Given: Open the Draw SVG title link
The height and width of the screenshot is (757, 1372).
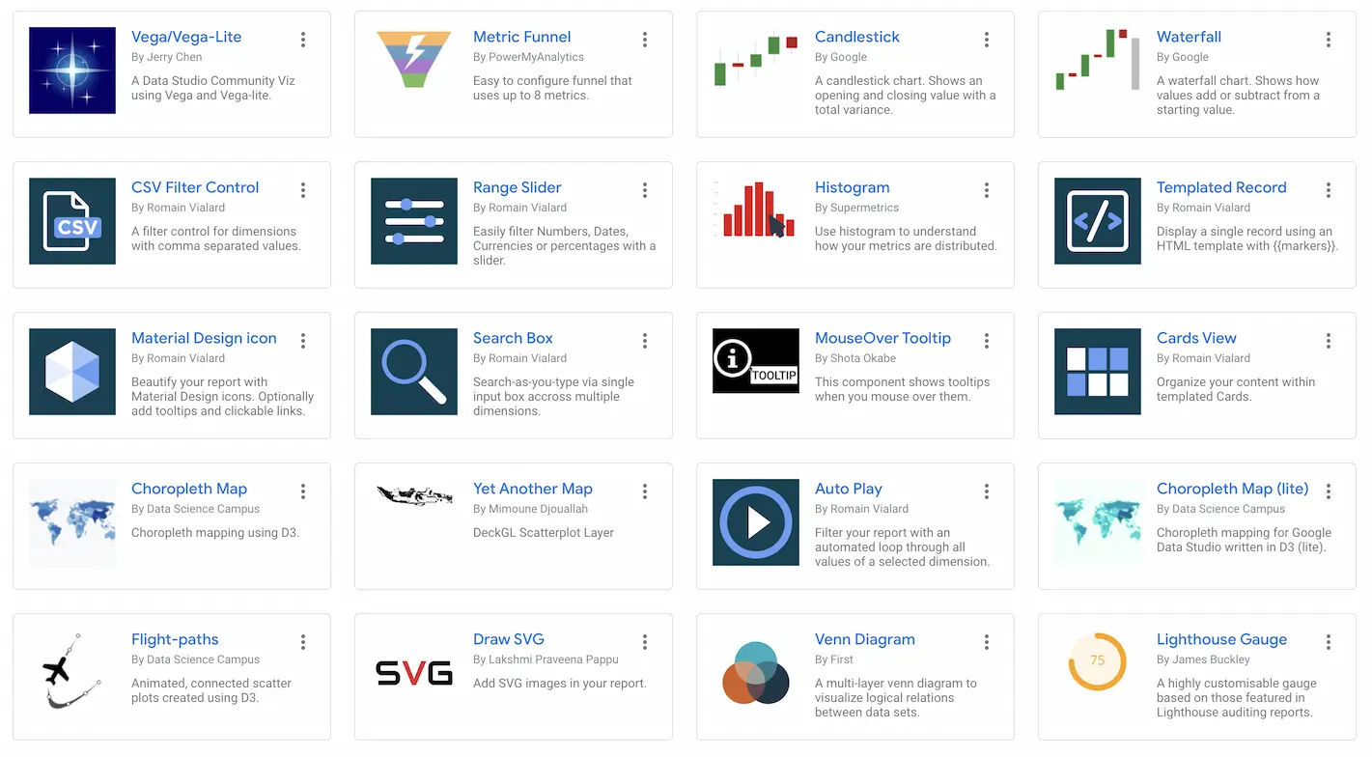Looking at the screenshot, I should point(508,639).
